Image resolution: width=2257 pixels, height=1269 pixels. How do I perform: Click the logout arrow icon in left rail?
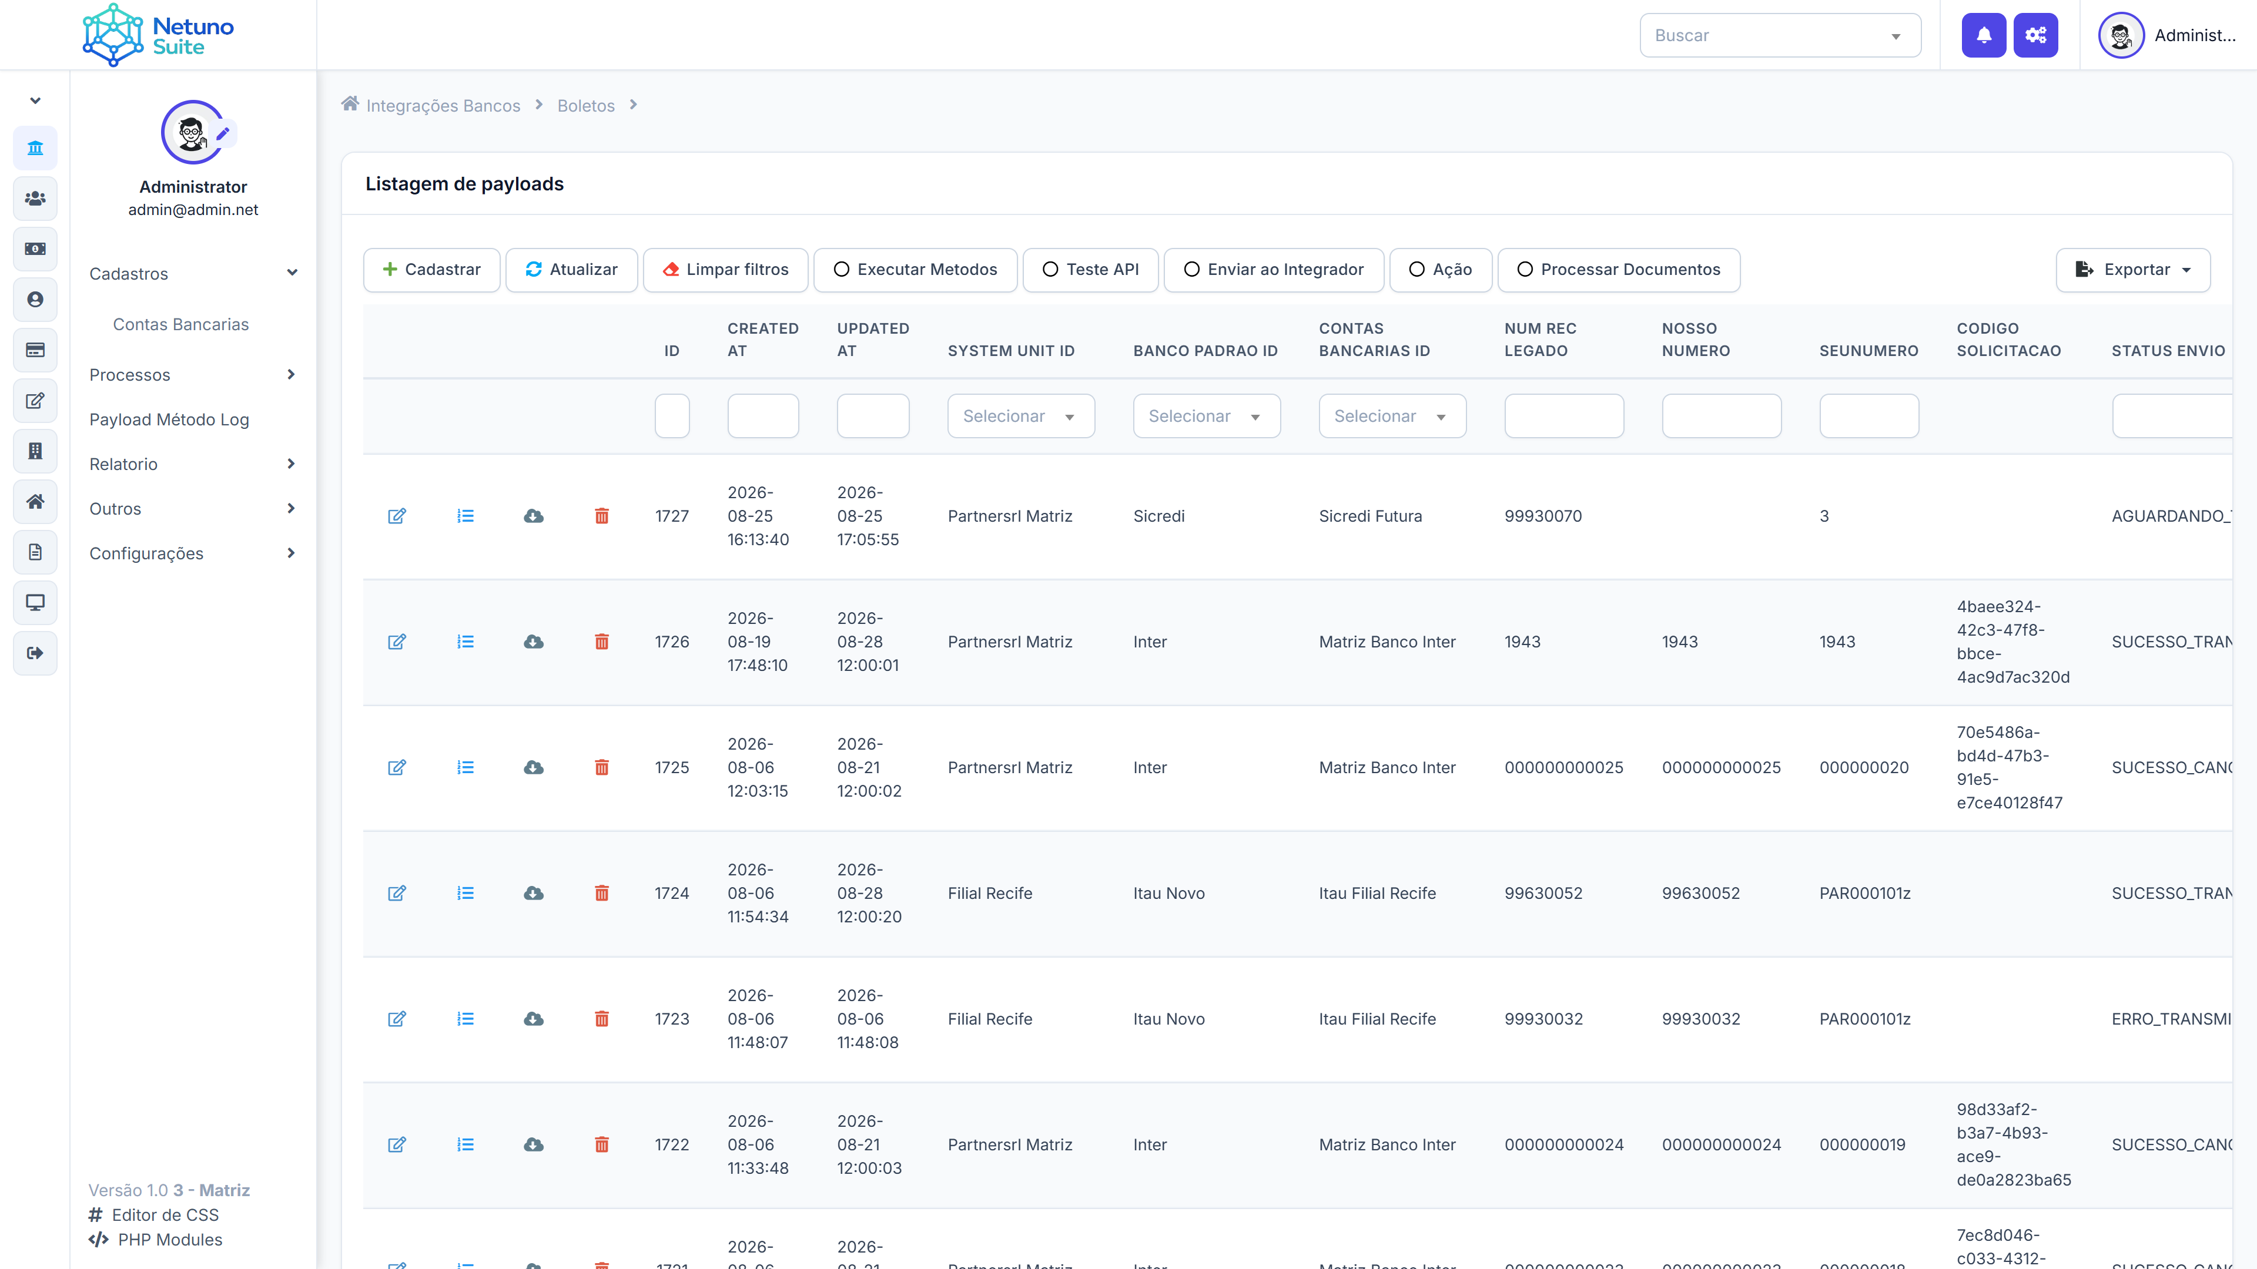(x=35, y=653)
